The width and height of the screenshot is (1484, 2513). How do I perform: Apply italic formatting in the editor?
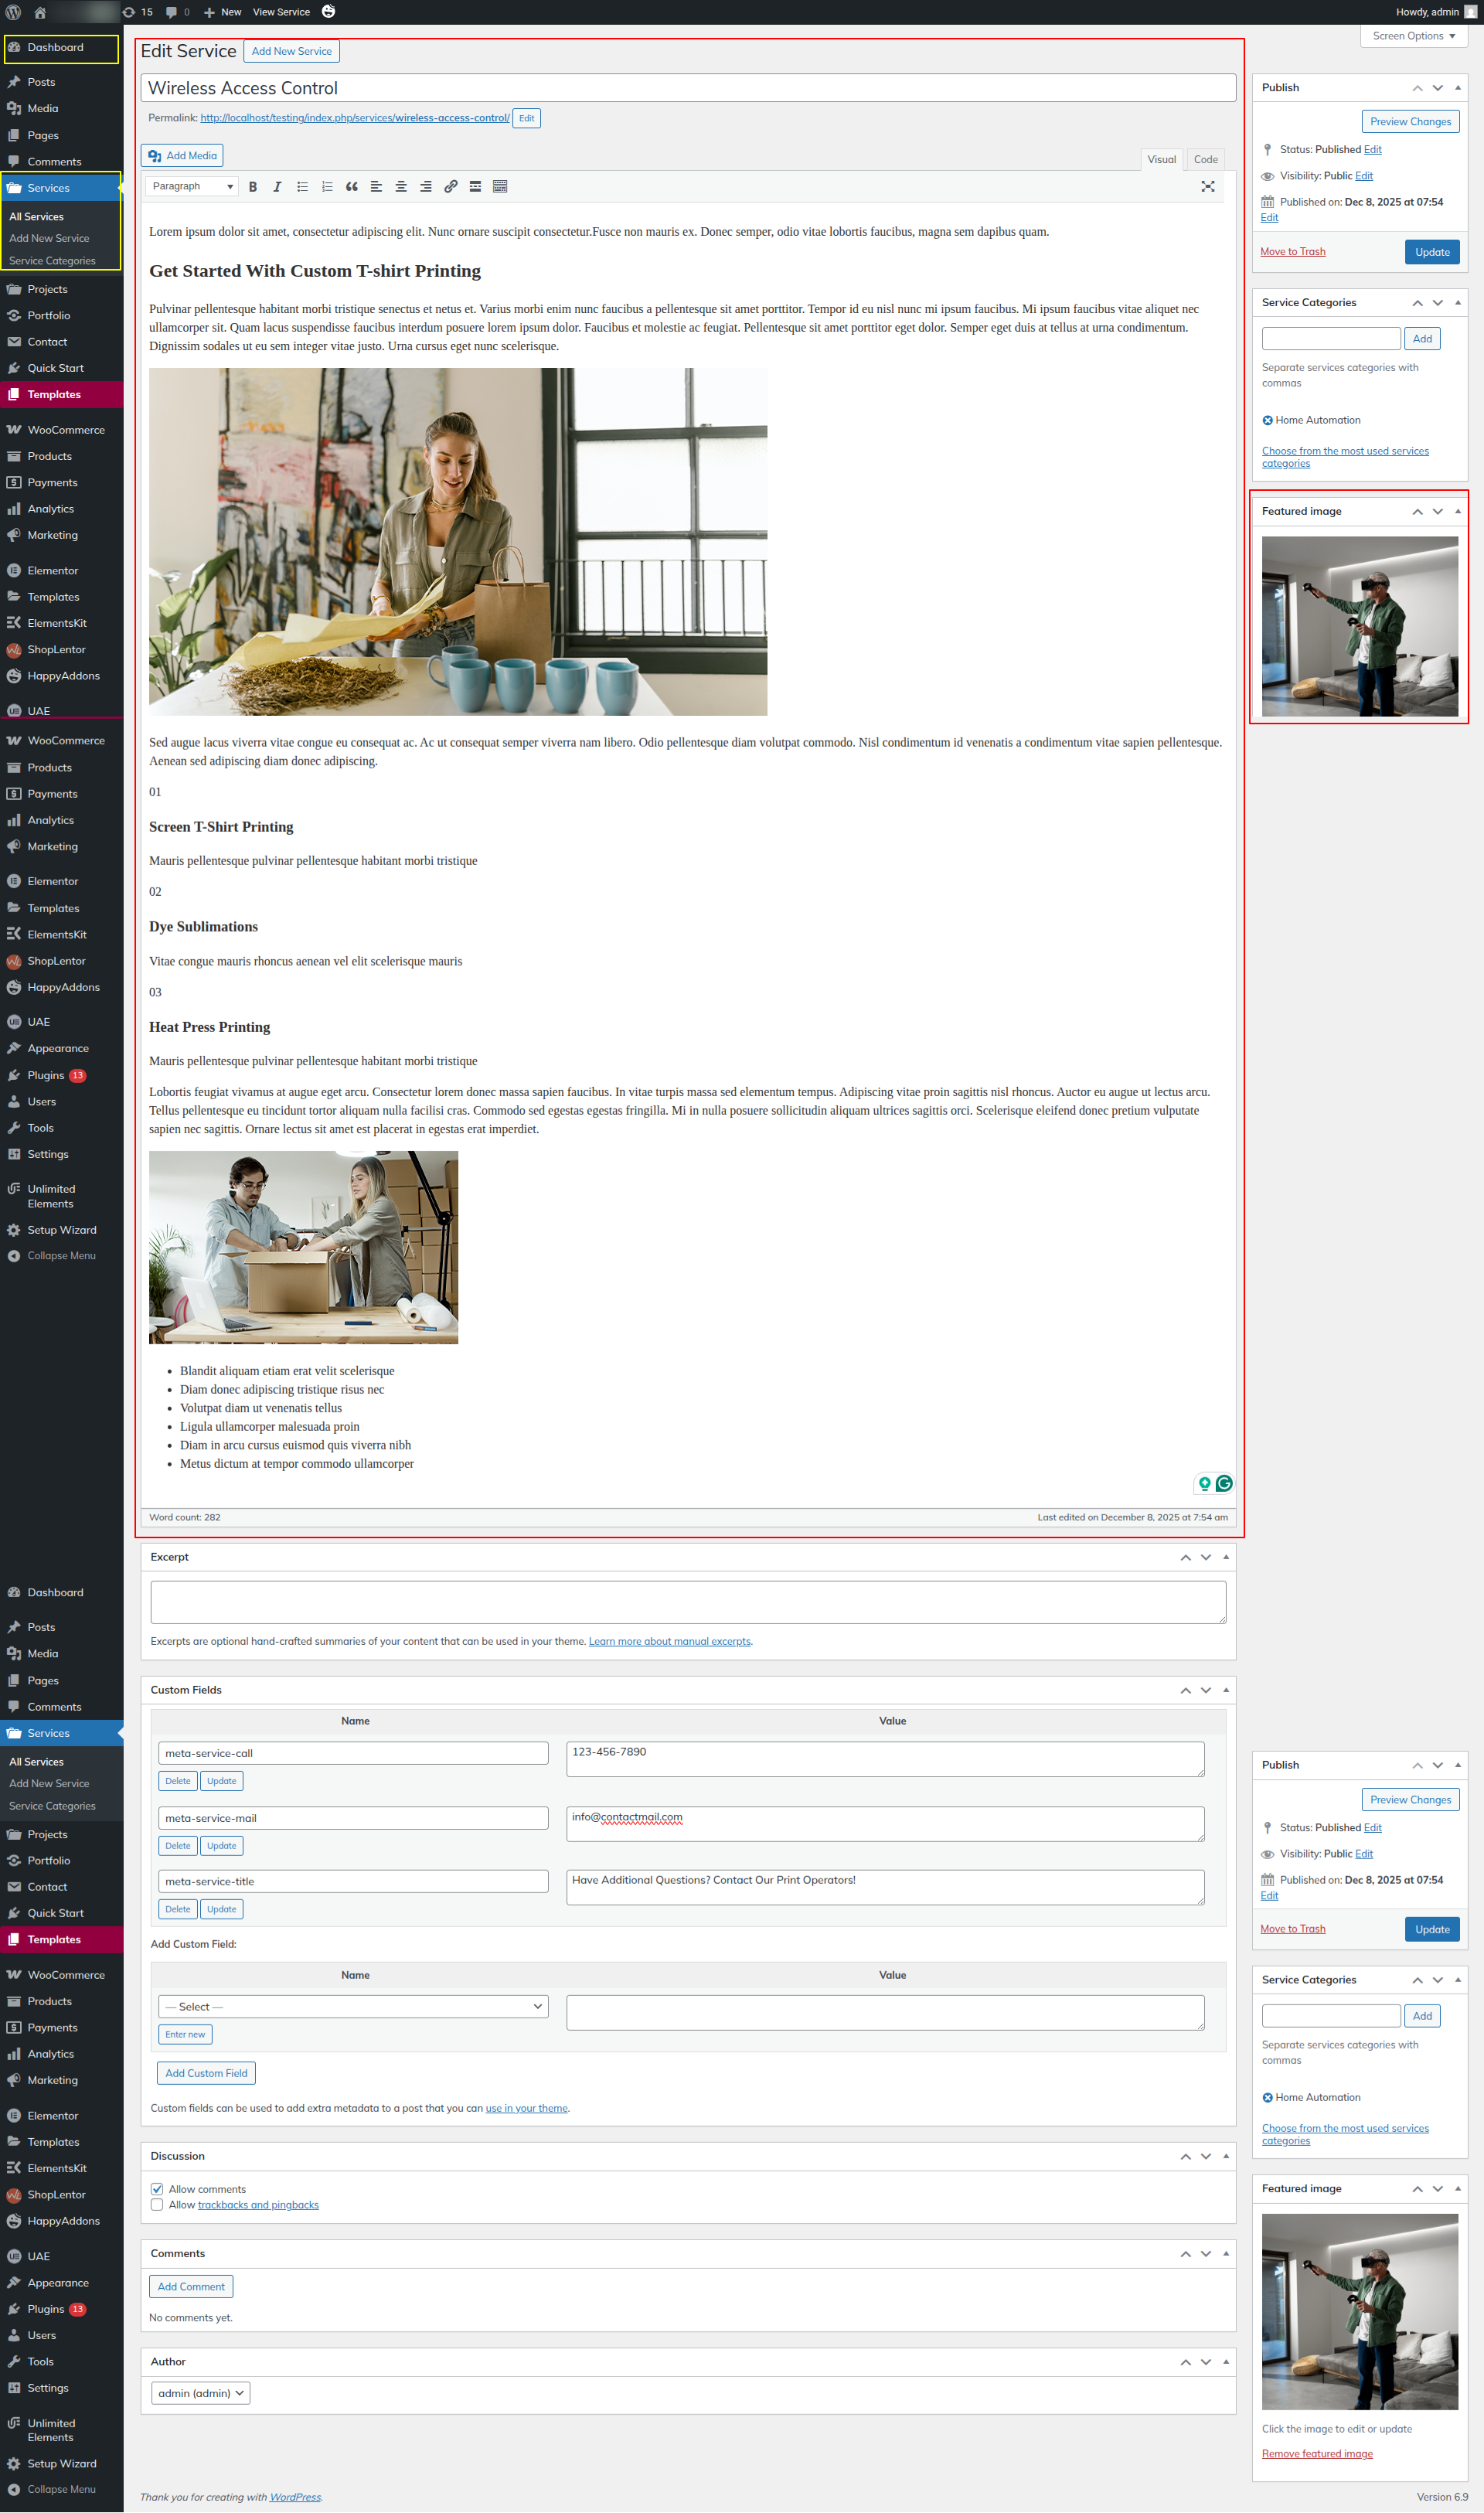pos(277,187)
